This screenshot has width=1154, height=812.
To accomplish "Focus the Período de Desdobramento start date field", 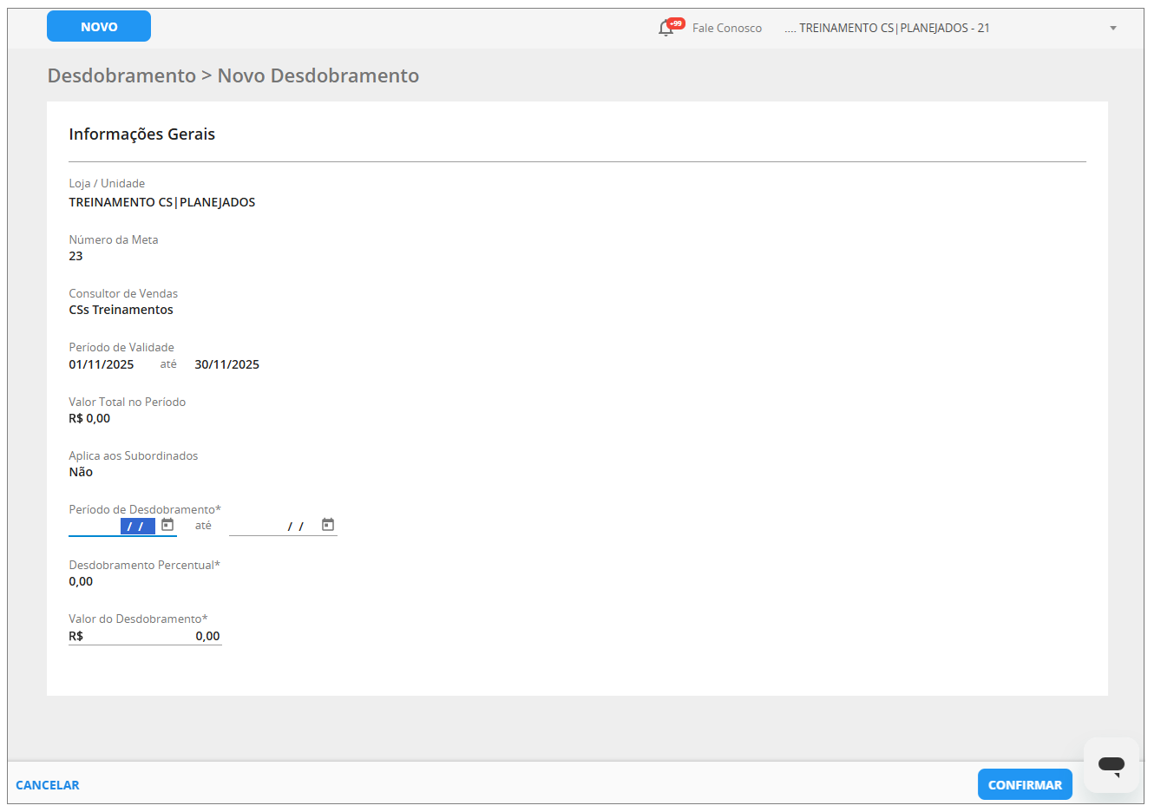I will (x=113, y=526).
